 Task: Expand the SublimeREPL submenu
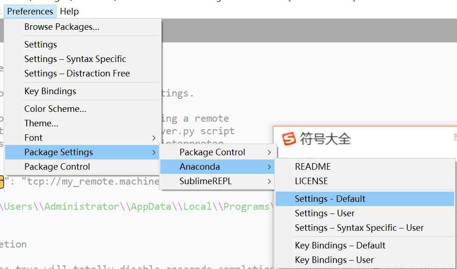pyautogui.click(x=218, y=181)
